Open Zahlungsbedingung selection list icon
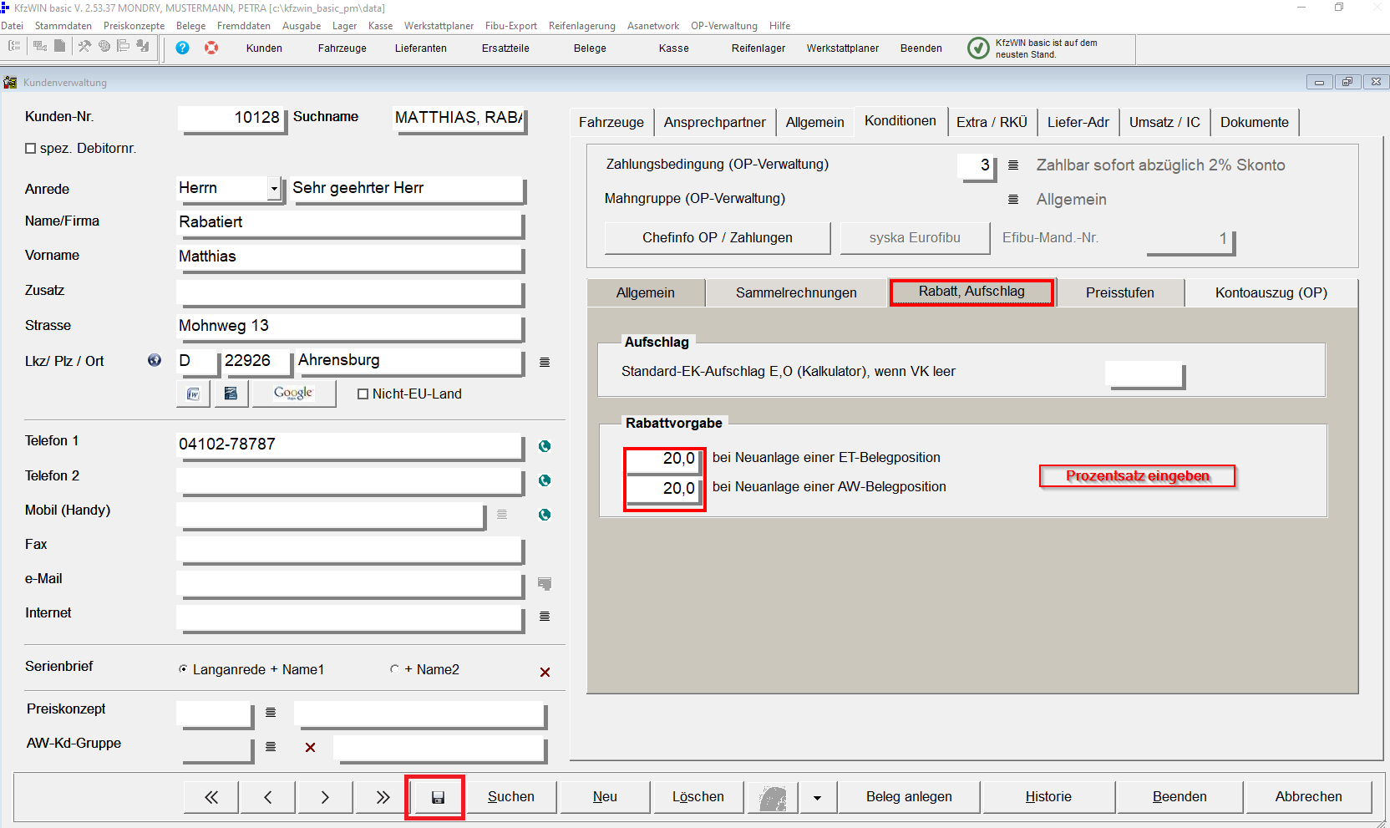 coord(1013,165)
